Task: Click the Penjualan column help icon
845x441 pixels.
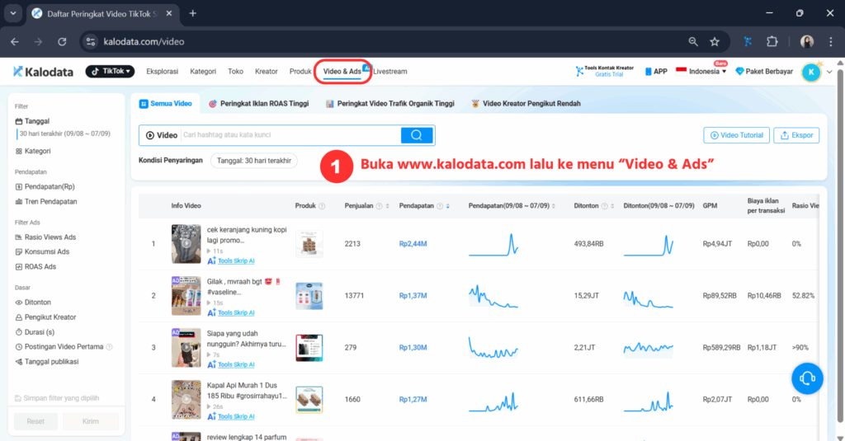Action: (x=379, y=206)
